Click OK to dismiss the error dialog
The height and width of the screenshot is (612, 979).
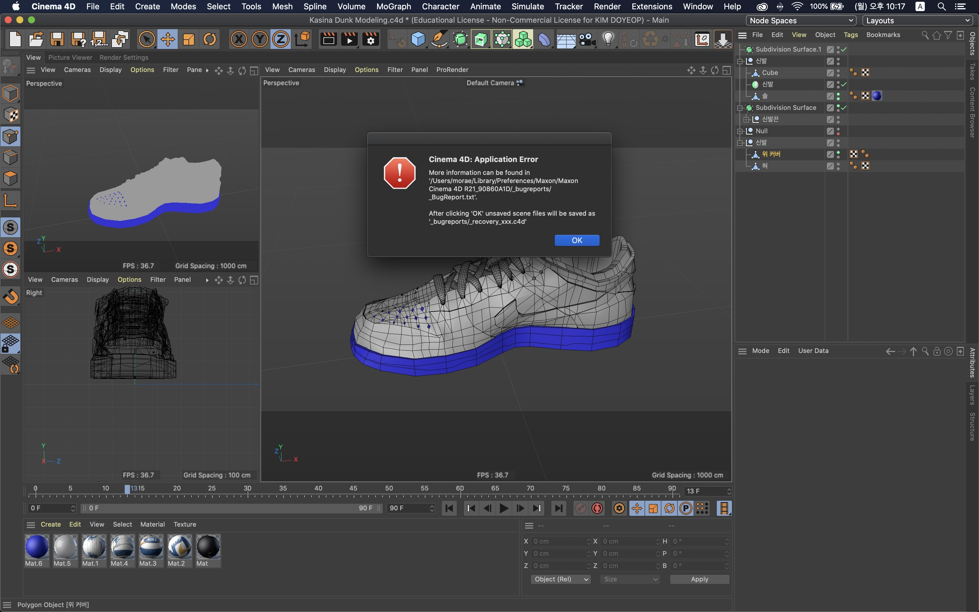[577, 240]
